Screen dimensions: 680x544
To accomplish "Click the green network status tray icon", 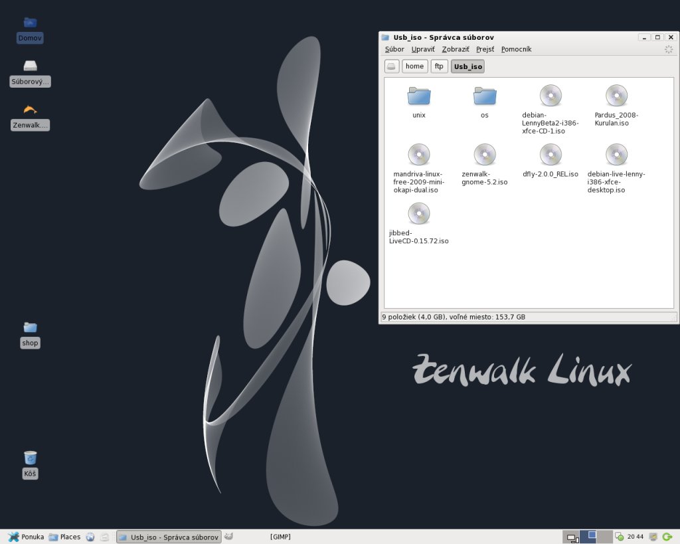I will click(x=620, y=537).
